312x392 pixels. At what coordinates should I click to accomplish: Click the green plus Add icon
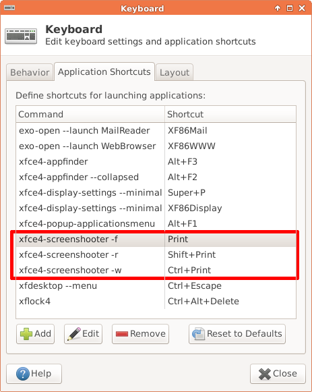click(26, 334)
